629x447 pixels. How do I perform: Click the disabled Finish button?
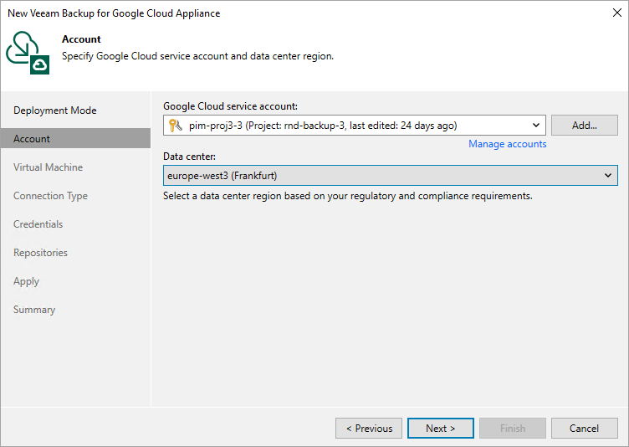point(512,428)
